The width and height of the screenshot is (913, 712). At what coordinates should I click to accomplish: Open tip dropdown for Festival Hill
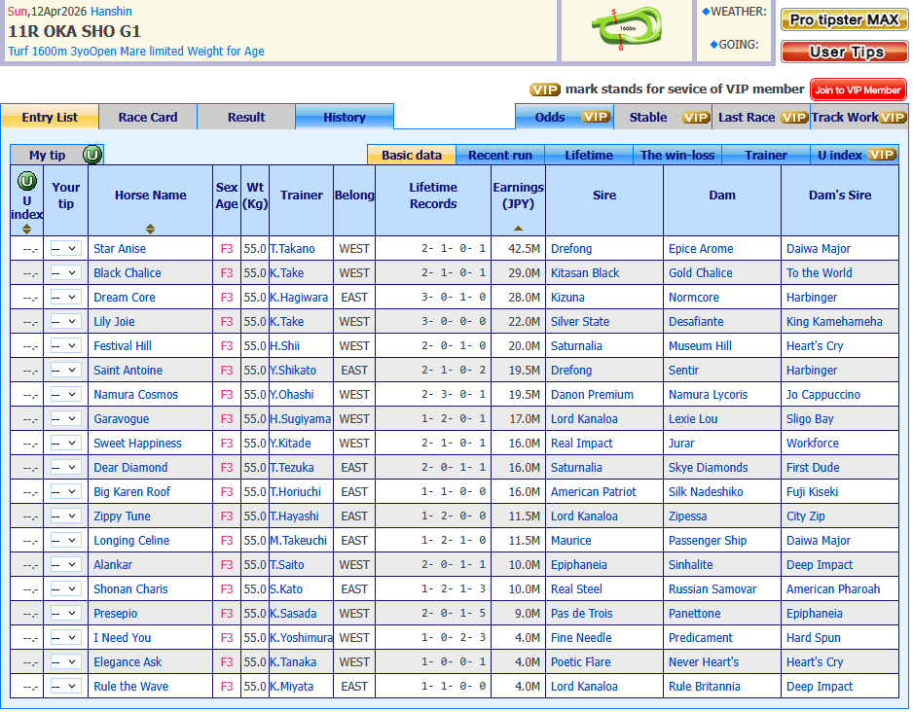(64, 345)
